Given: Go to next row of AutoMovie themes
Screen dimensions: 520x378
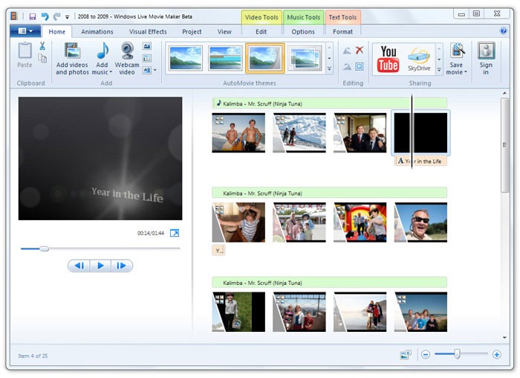Looking at the screenshot, I should click(329, 58).
